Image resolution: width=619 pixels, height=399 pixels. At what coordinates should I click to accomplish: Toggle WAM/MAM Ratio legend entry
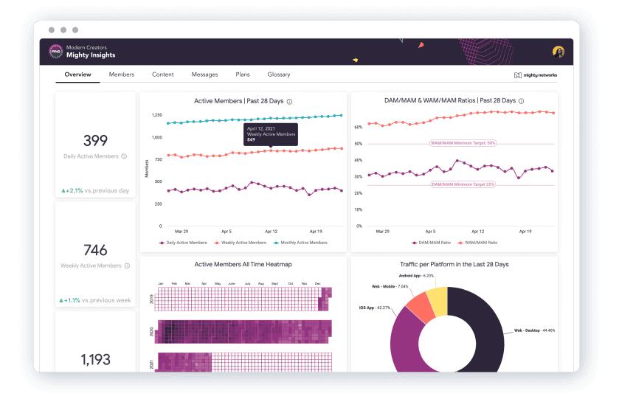[x=477, y=243]
